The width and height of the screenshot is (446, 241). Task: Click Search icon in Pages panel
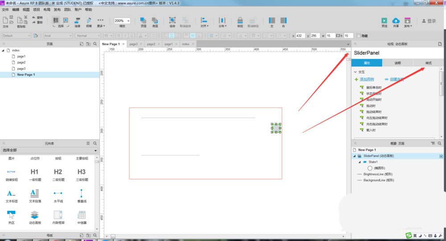pos(95,44)
